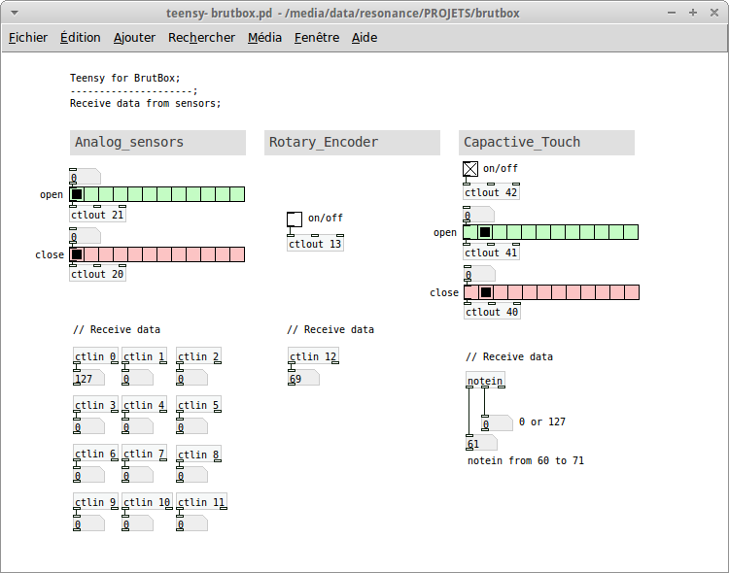Click the ctlin 4 object
This screenshot has width=729, height=573.
[x=144, y=405]
